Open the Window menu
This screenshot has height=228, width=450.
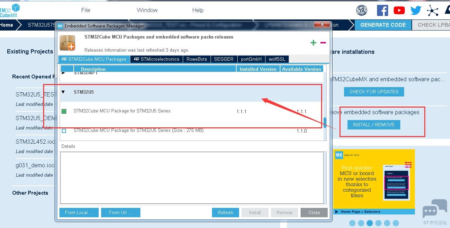(147, 10)
